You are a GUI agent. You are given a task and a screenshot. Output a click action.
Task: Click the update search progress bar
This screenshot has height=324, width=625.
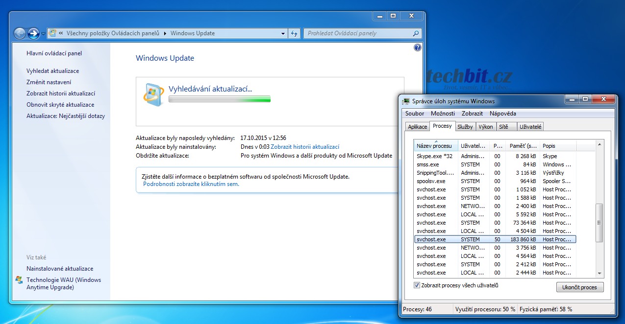220,99
